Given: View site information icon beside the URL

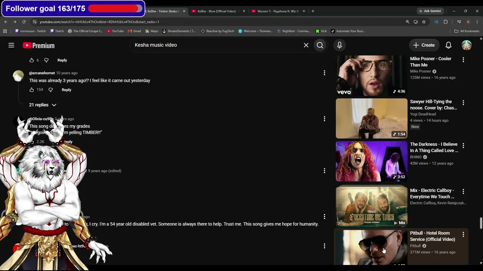Looking at the screenshot, I should (35, 22).
